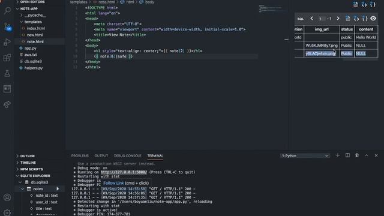Open the Run and Debug view
The image size is (384, 216).
pos(7,42)
